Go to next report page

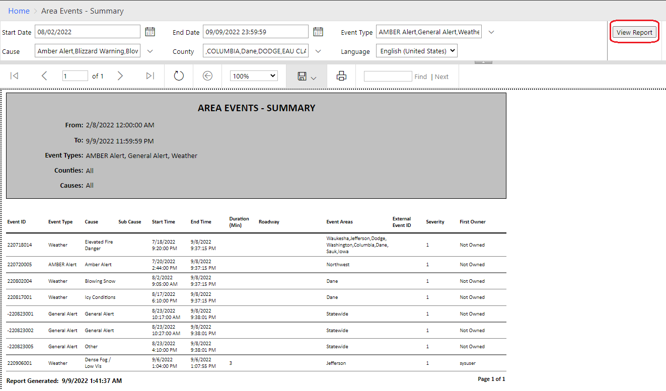pyautogui.click(x=120, y=76)
